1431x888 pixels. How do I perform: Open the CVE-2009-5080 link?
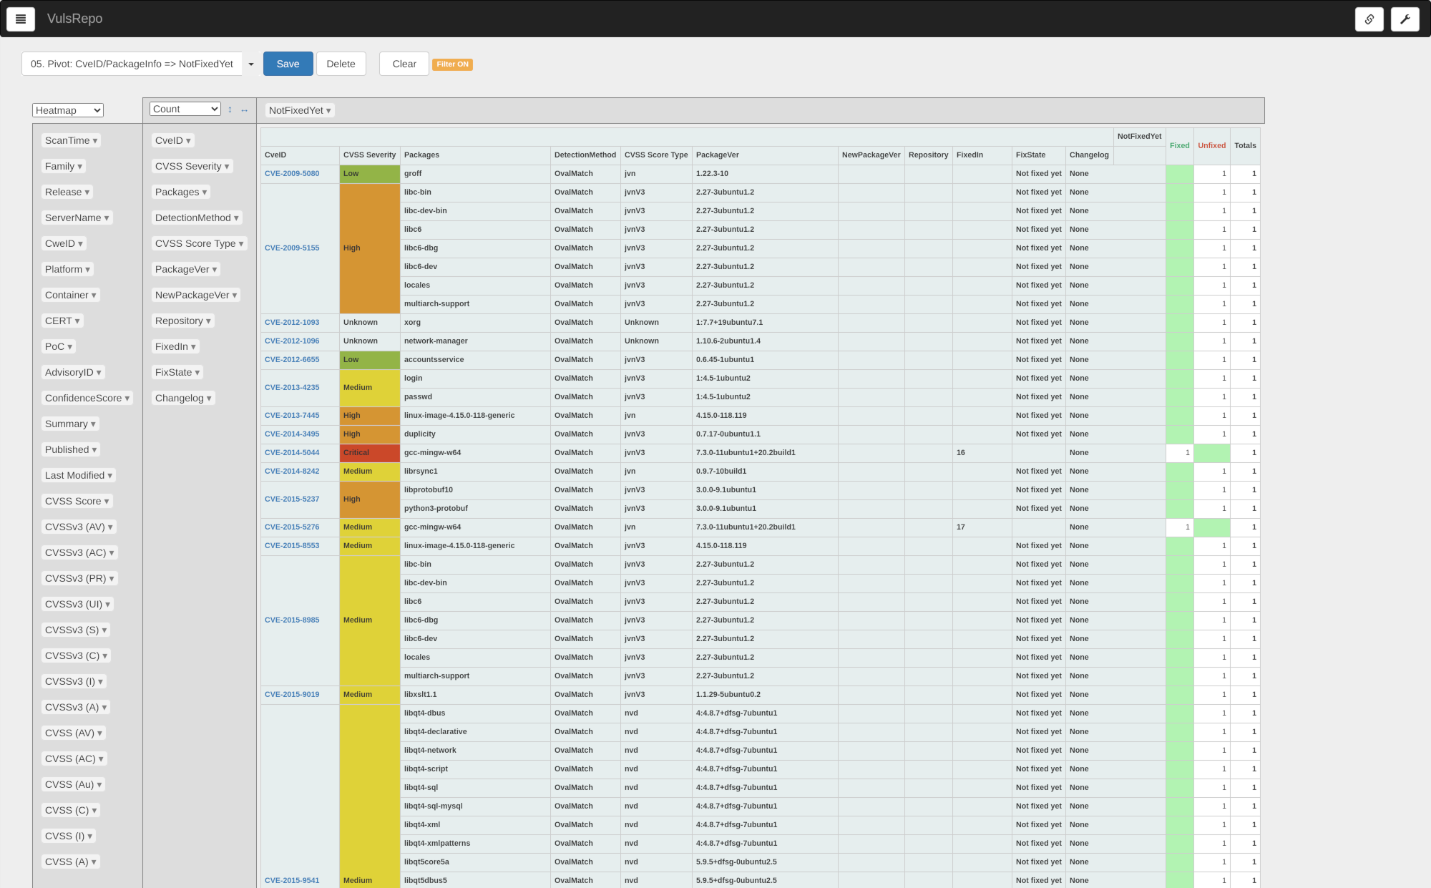[292, 173]
